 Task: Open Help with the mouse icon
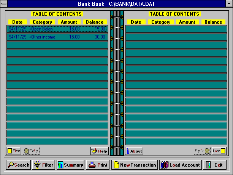click(x=100, y=151)
